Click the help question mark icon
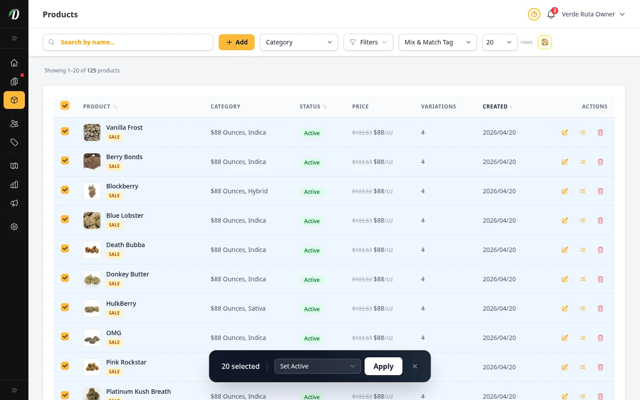This screenshot has height=400, width=640. (534, 14)
